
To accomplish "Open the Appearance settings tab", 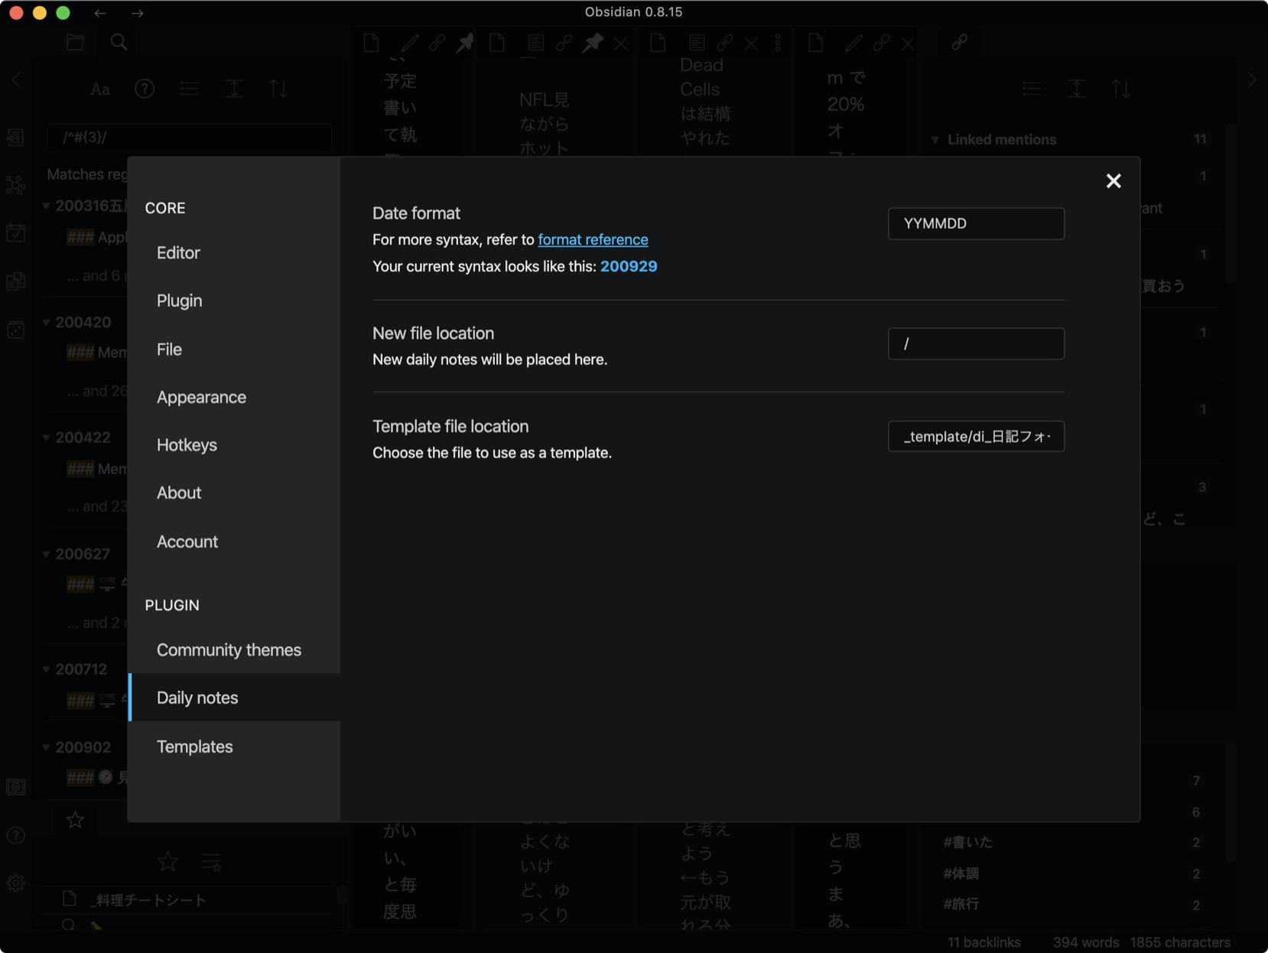I will (x=201, y=397).
